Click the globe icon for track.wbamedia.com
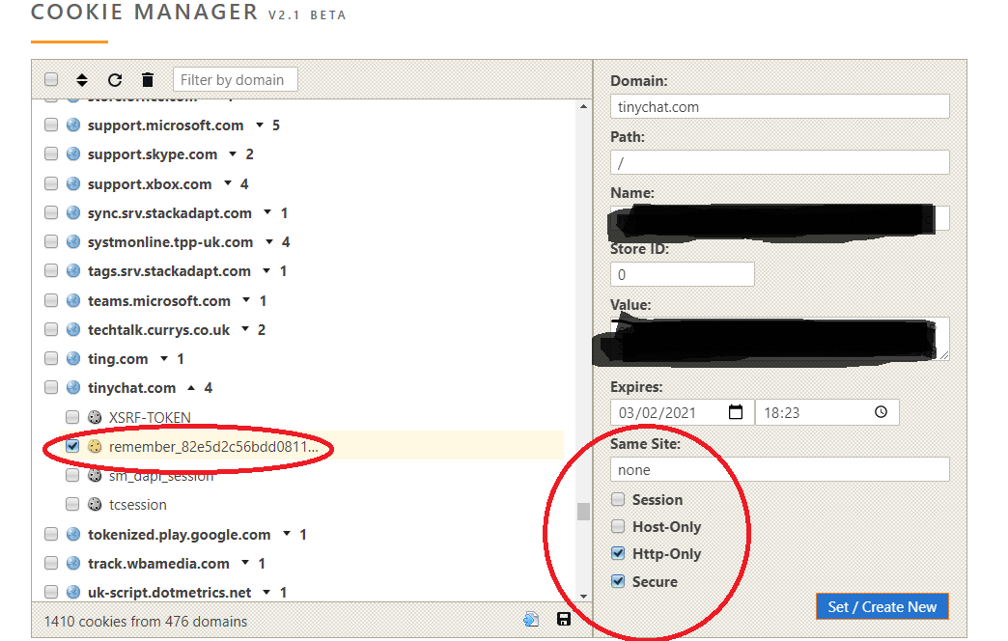Image resolution: width=1008 pixels, height=641 pixels. tap(73, 563)
